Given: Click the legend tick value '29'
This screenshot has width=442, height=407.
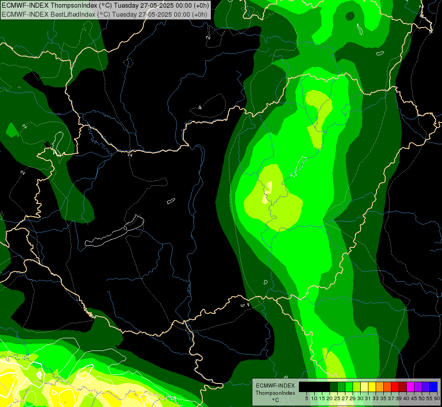Looking at the screenshot, I should [353, 398].
